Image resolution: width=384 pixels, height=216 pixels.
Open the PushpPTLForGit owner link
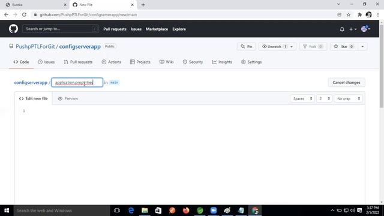click(x=35, y=47)
